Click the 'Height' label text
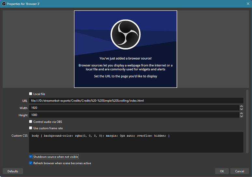Viewport: 252px width, 177px height. (23, 115)
